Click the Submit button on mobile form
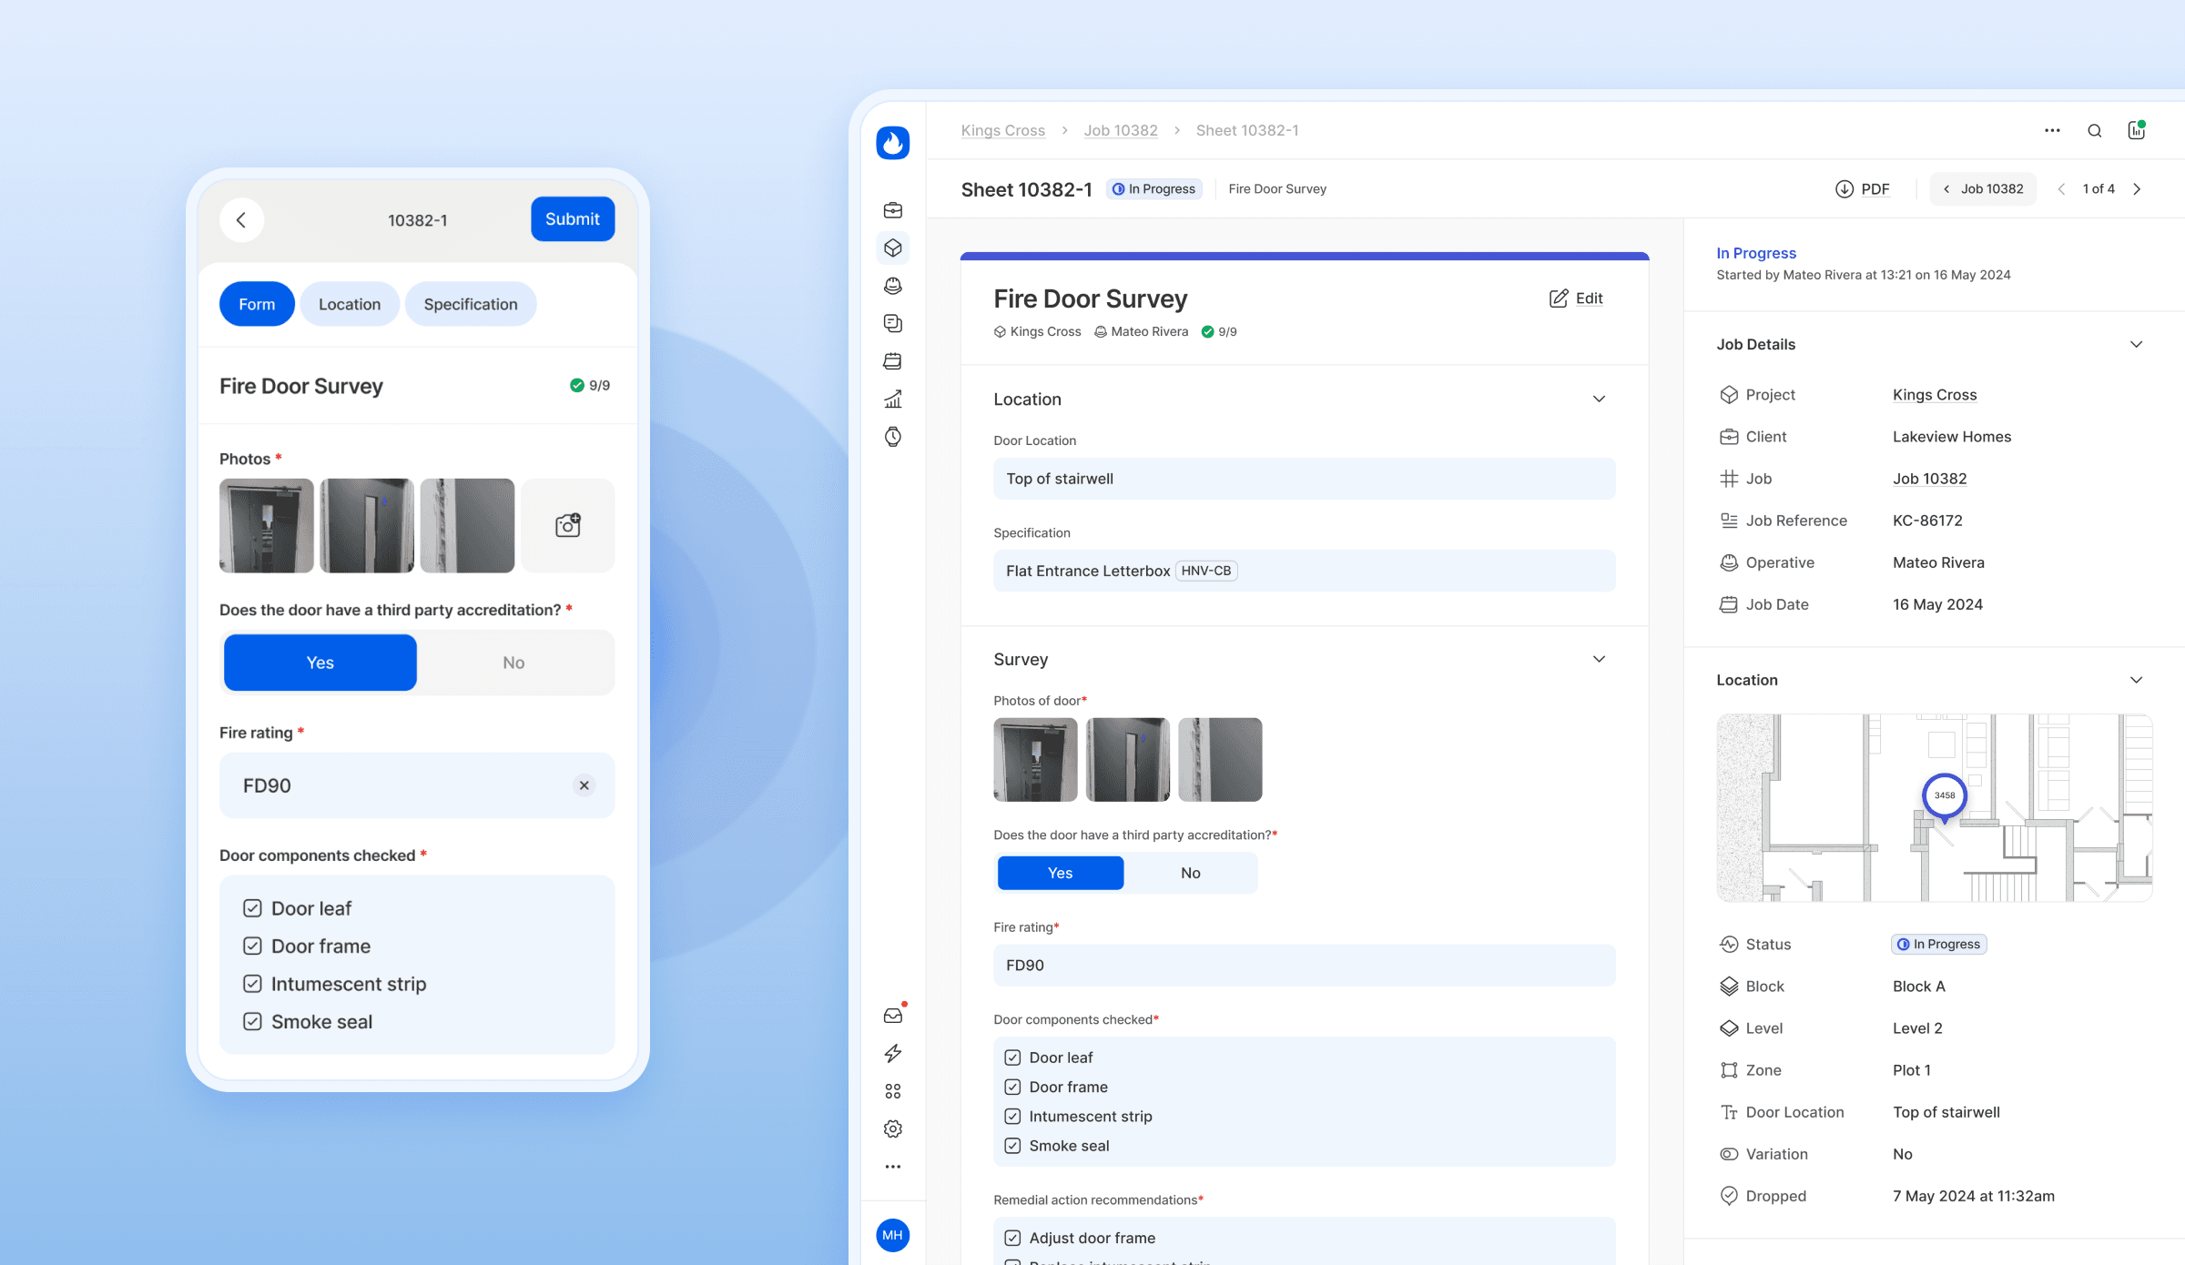2185x1265 pixels. point(573,218)
